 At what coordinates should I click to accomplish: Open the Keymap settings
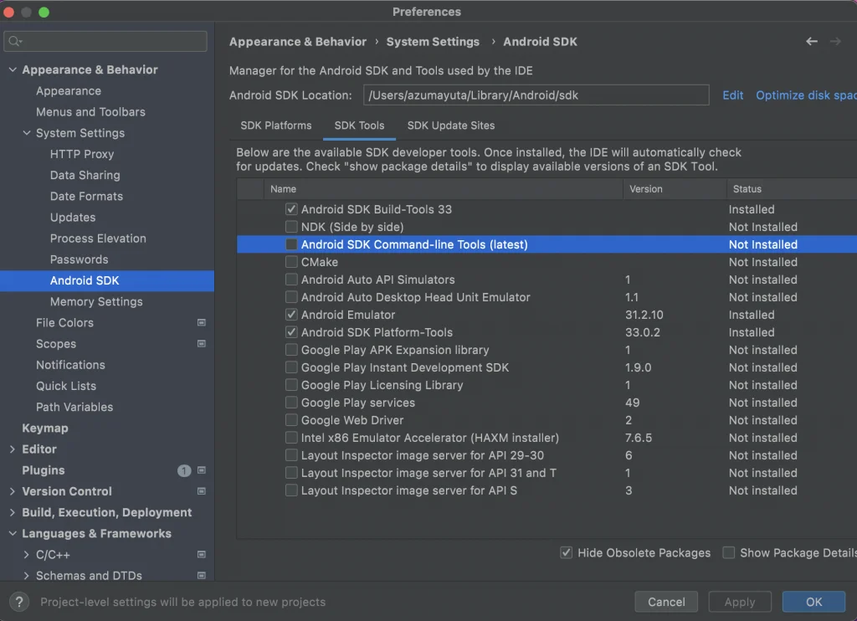[x=45, y=428]
